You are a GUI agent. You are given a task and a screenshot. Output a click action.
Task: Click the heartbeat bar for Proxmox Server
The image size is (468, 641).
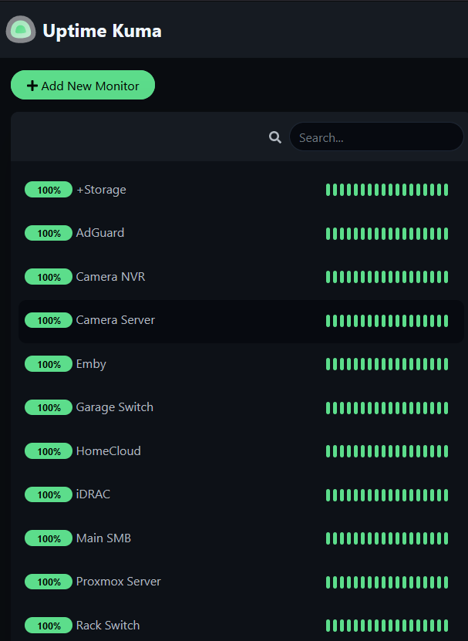coord(387,582)
